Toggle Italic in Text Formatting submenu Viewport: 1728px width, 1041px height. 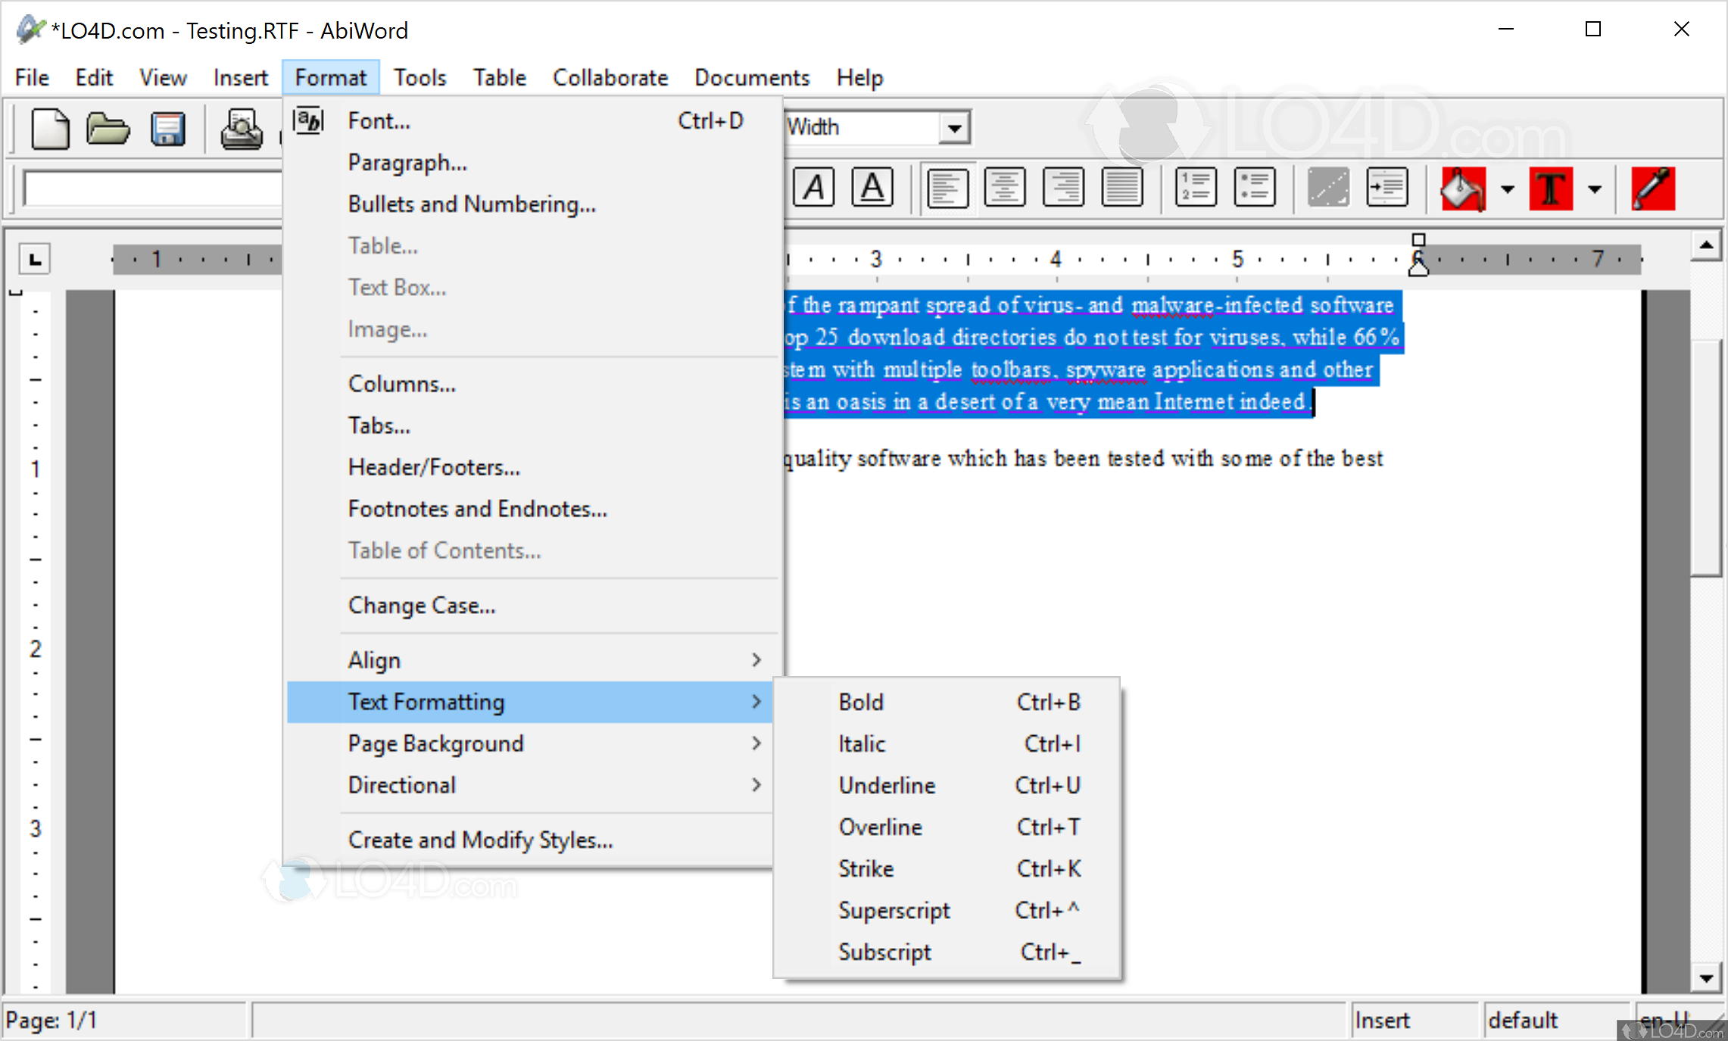click(x=862, y=743)
